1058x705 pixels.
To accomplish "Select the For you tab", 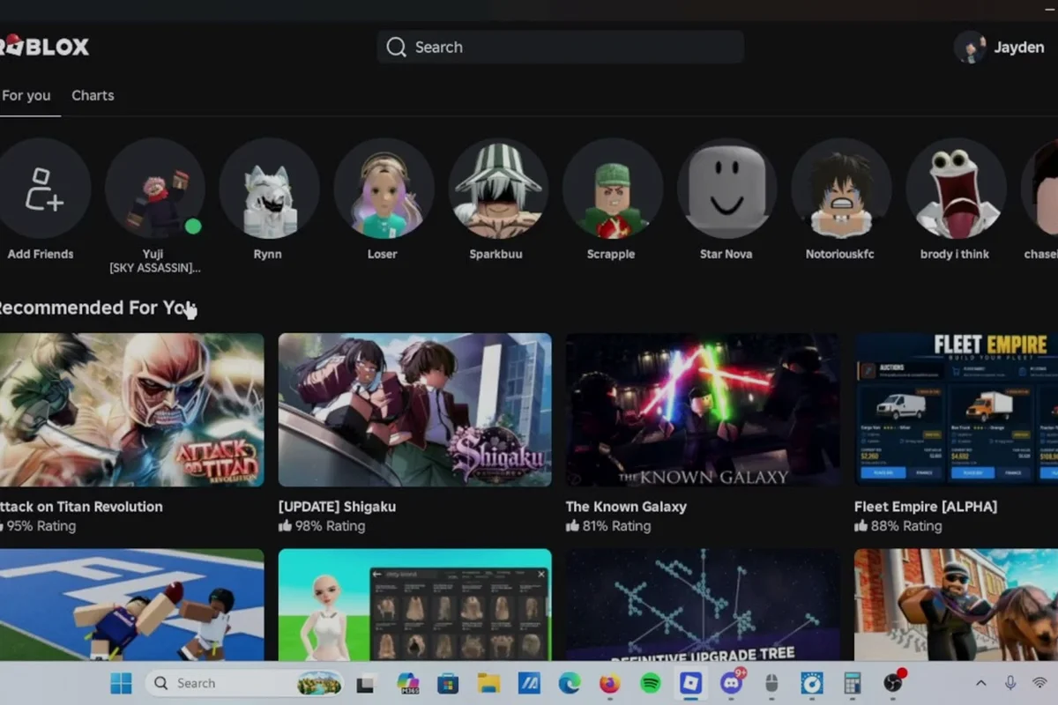I will [26, 95].
